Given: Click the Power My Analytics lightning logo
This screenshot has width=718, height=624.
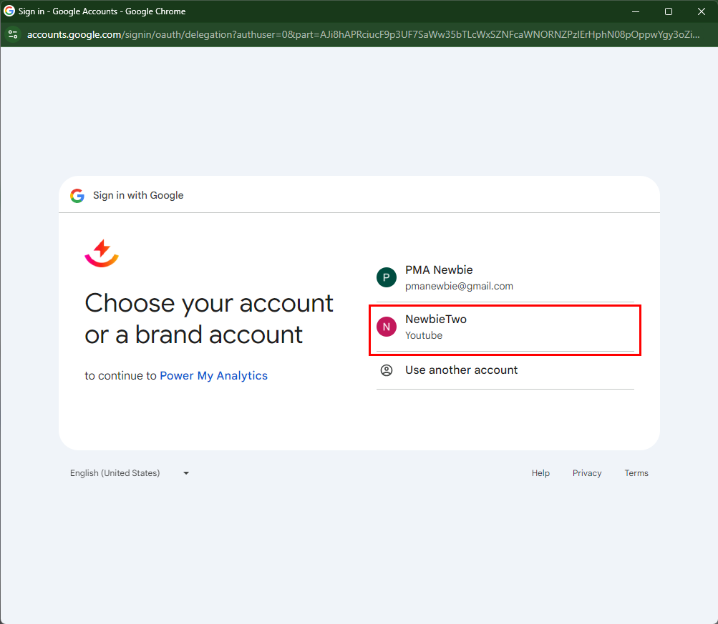Looking at the screenshot, I should (x=102, y=253).
